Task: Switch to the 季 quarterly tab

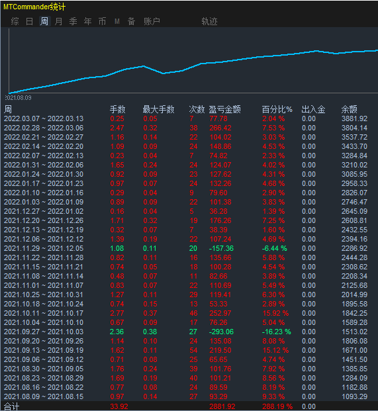Action: point(73,21)
